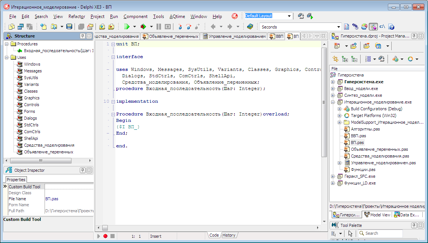Viewport: 428px width, 243px height.
Task: Select Алгоритмы.pas in the project tree
Action: pos(365,129)
